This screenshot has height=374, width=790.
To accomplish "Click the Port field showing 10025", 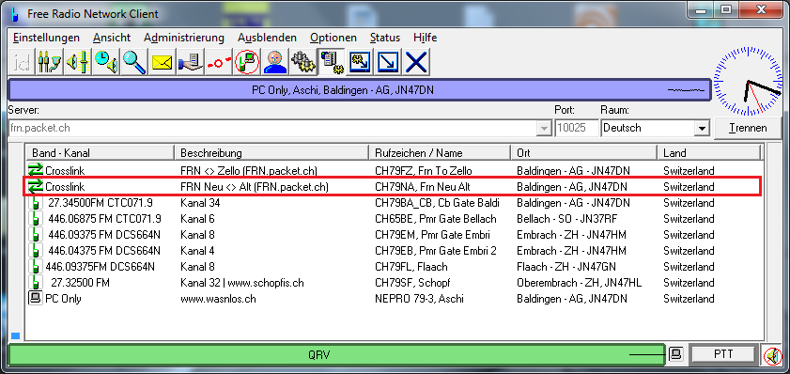I will click(577, 128).
